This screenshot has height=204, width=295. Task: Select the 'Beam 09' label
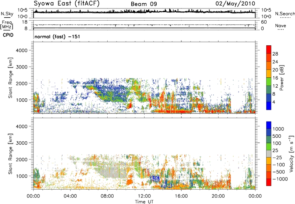coord(144,4)
